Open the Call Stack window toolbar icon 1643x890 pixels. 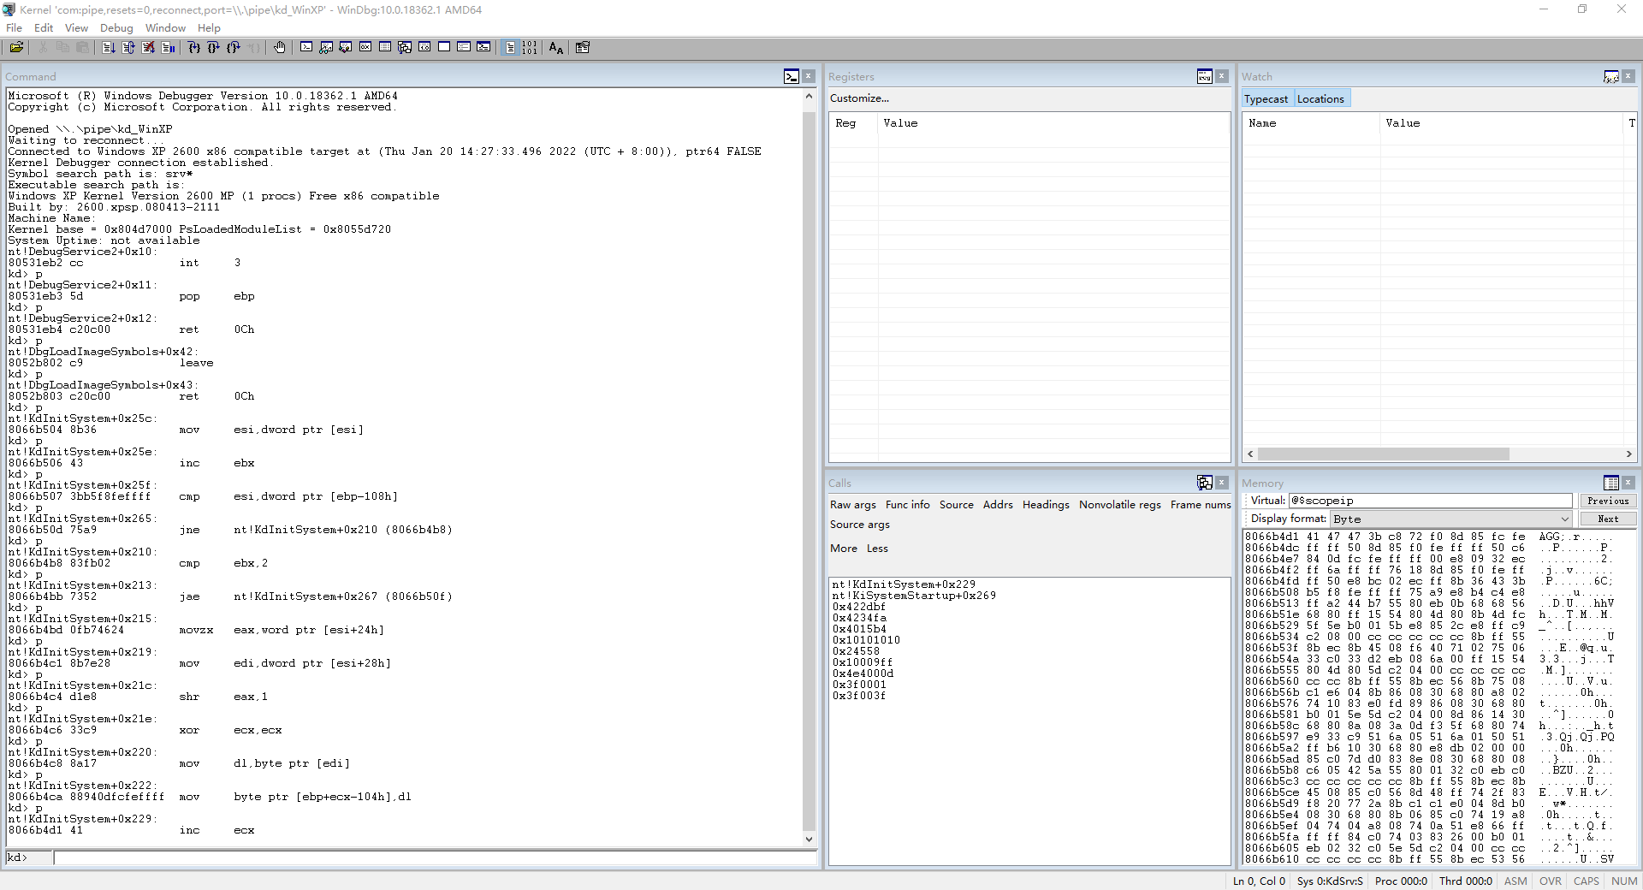click(405, 48)
